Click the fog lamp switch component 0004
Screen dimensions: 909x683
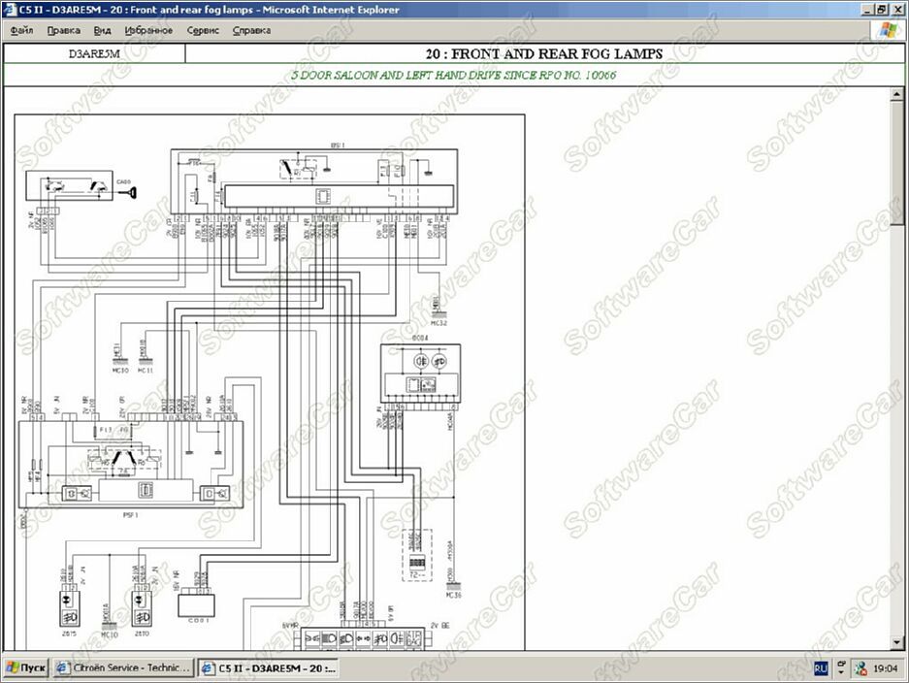tap(420, 373)
